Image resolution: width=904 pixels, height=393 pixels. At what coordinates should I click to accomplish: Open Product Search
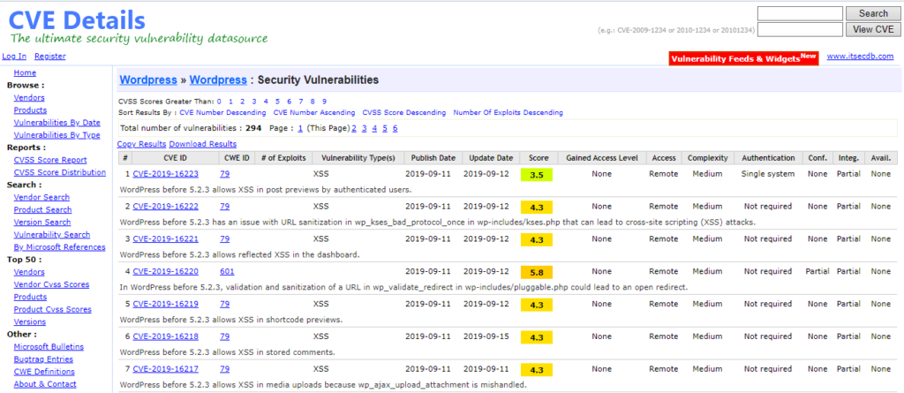[42, 209]
